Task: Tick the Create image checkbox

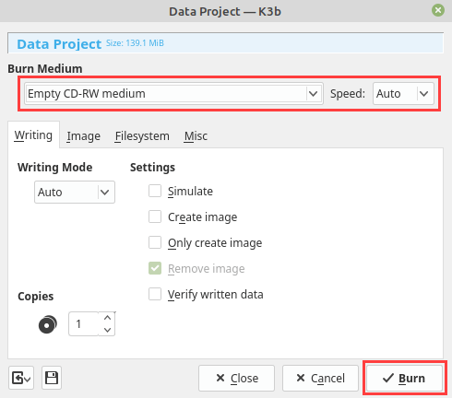Action: [x=155, y=217]
